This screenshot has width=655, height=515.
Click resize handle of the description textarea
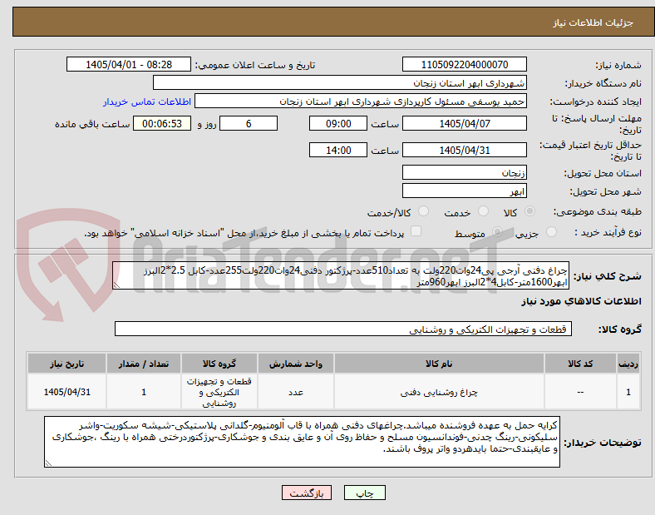point(116,285)
